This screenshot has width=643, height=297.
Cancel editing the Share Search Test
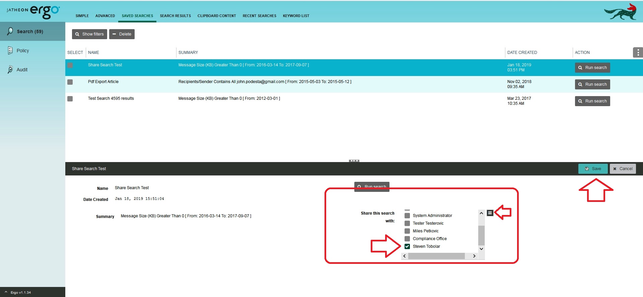623,169
